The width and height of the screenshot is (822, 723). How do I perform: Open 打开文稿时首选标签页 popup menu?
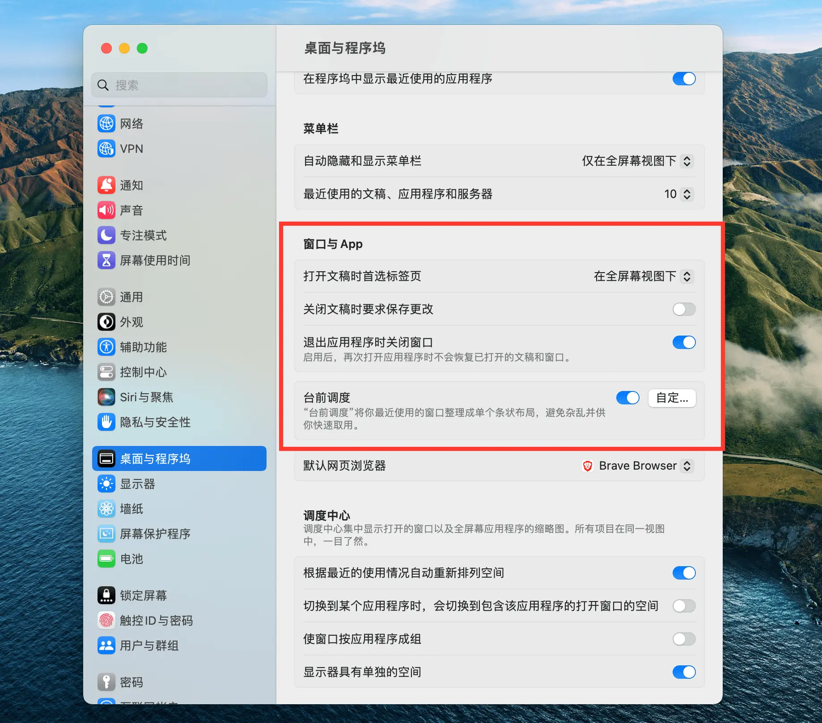[644, 276]
